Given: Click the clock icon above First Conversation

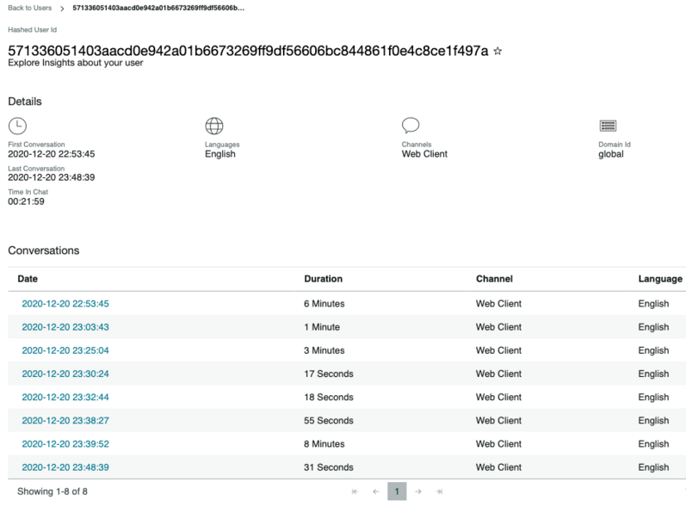Looking at the screenshot, I should click(17, 126).
